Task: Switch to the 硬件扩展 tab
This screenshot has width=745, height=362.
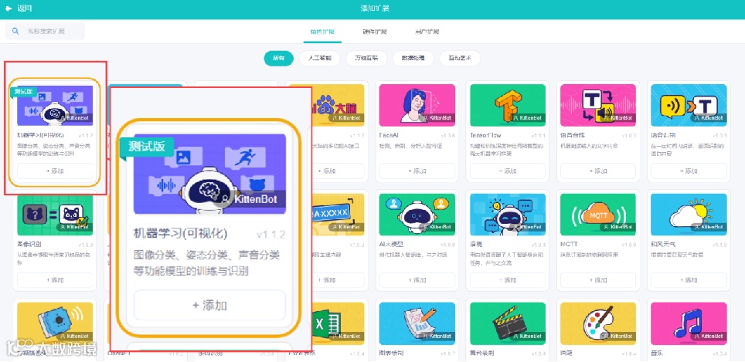Action: (x=374, y=32)
